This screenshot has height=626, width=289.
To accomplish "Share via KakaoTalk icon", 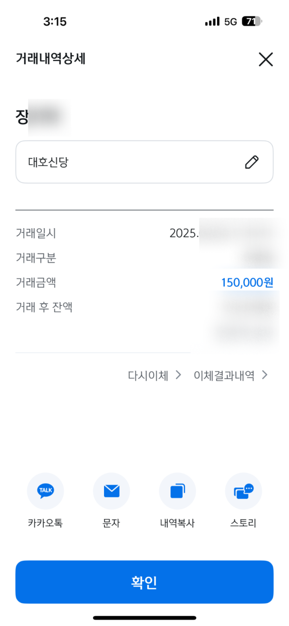I will click(x=45, y=491).
